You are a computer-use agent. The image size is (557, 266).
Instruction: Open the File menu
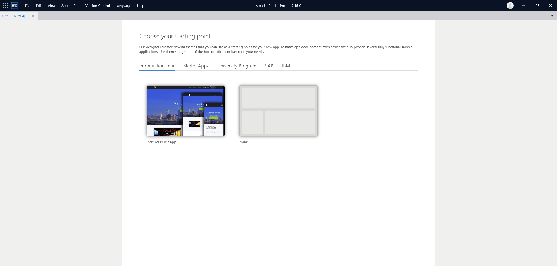tap(28, 6)
